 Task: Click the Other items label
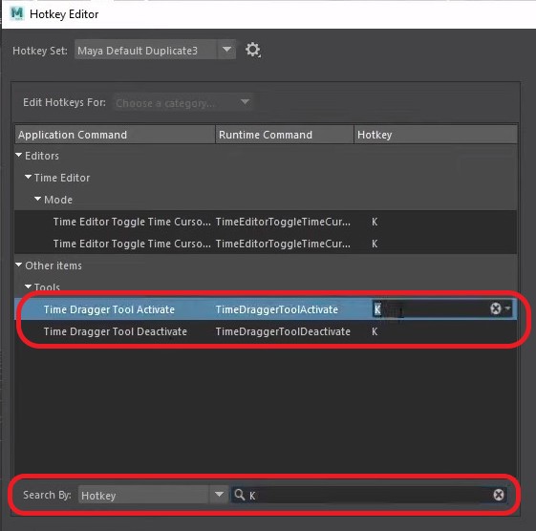point(54,265)
